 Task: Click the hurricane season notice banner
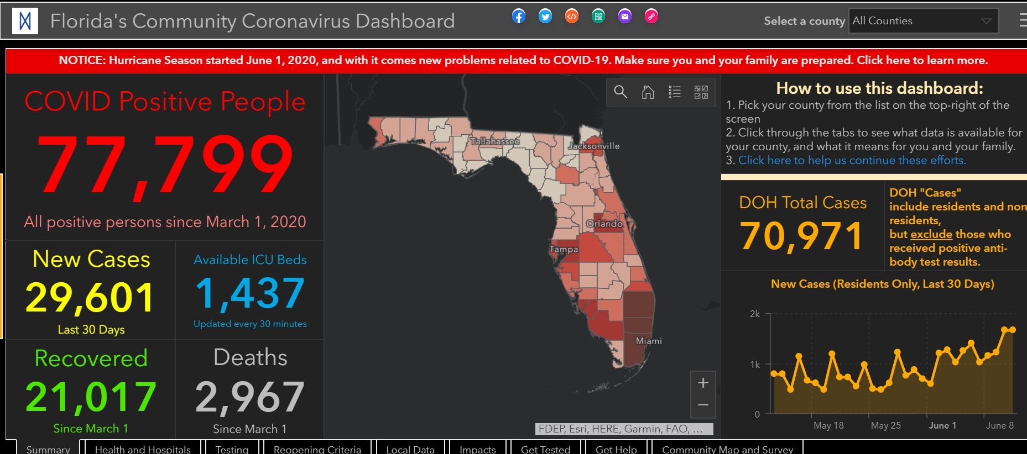pos(523,61)
